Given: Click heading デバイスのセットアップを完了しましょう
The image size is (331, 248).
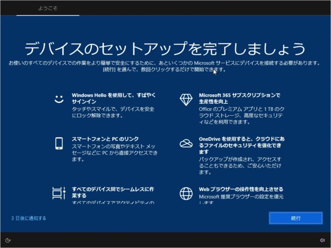Looking at the screenshot, I should [x=165, y=48].
